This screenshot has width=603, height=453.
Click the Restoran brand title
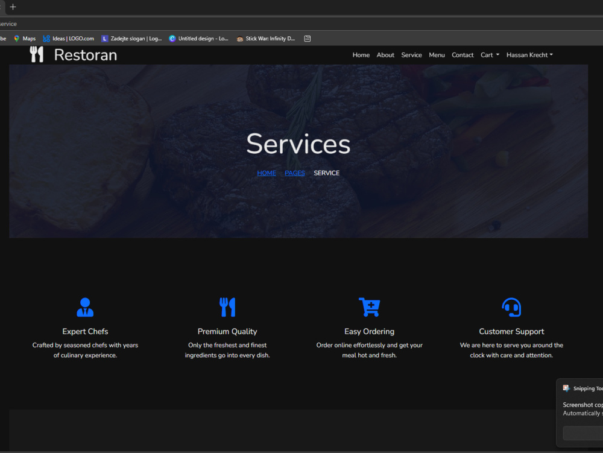tap(86, 55)
